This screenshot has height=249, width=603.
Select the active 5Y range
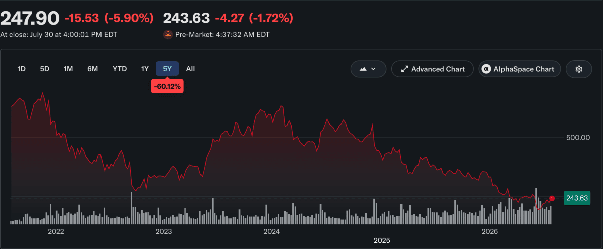click(167, 69)
